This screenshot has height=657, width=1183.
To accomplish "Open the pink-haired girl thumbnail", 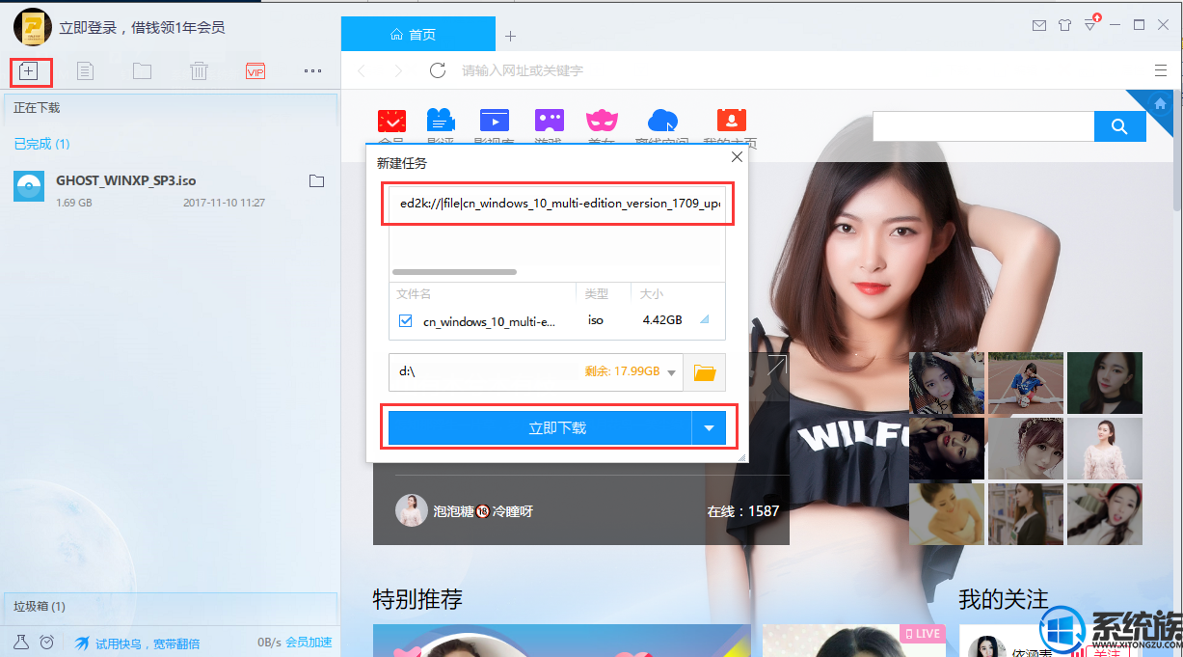I will pos(1025,449).
